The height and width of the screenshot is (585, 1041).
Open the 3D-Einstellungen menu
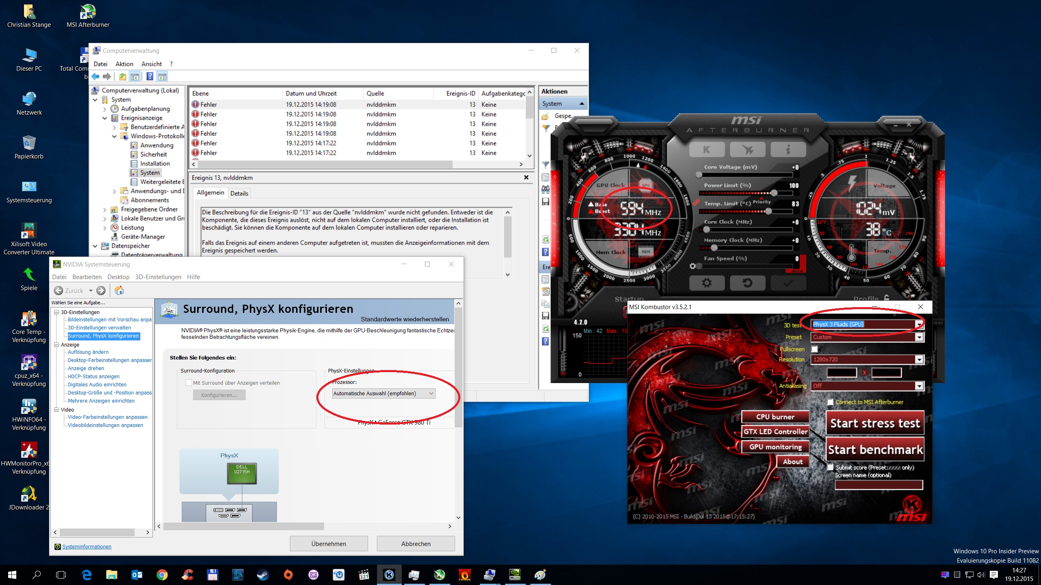point(158,277)
